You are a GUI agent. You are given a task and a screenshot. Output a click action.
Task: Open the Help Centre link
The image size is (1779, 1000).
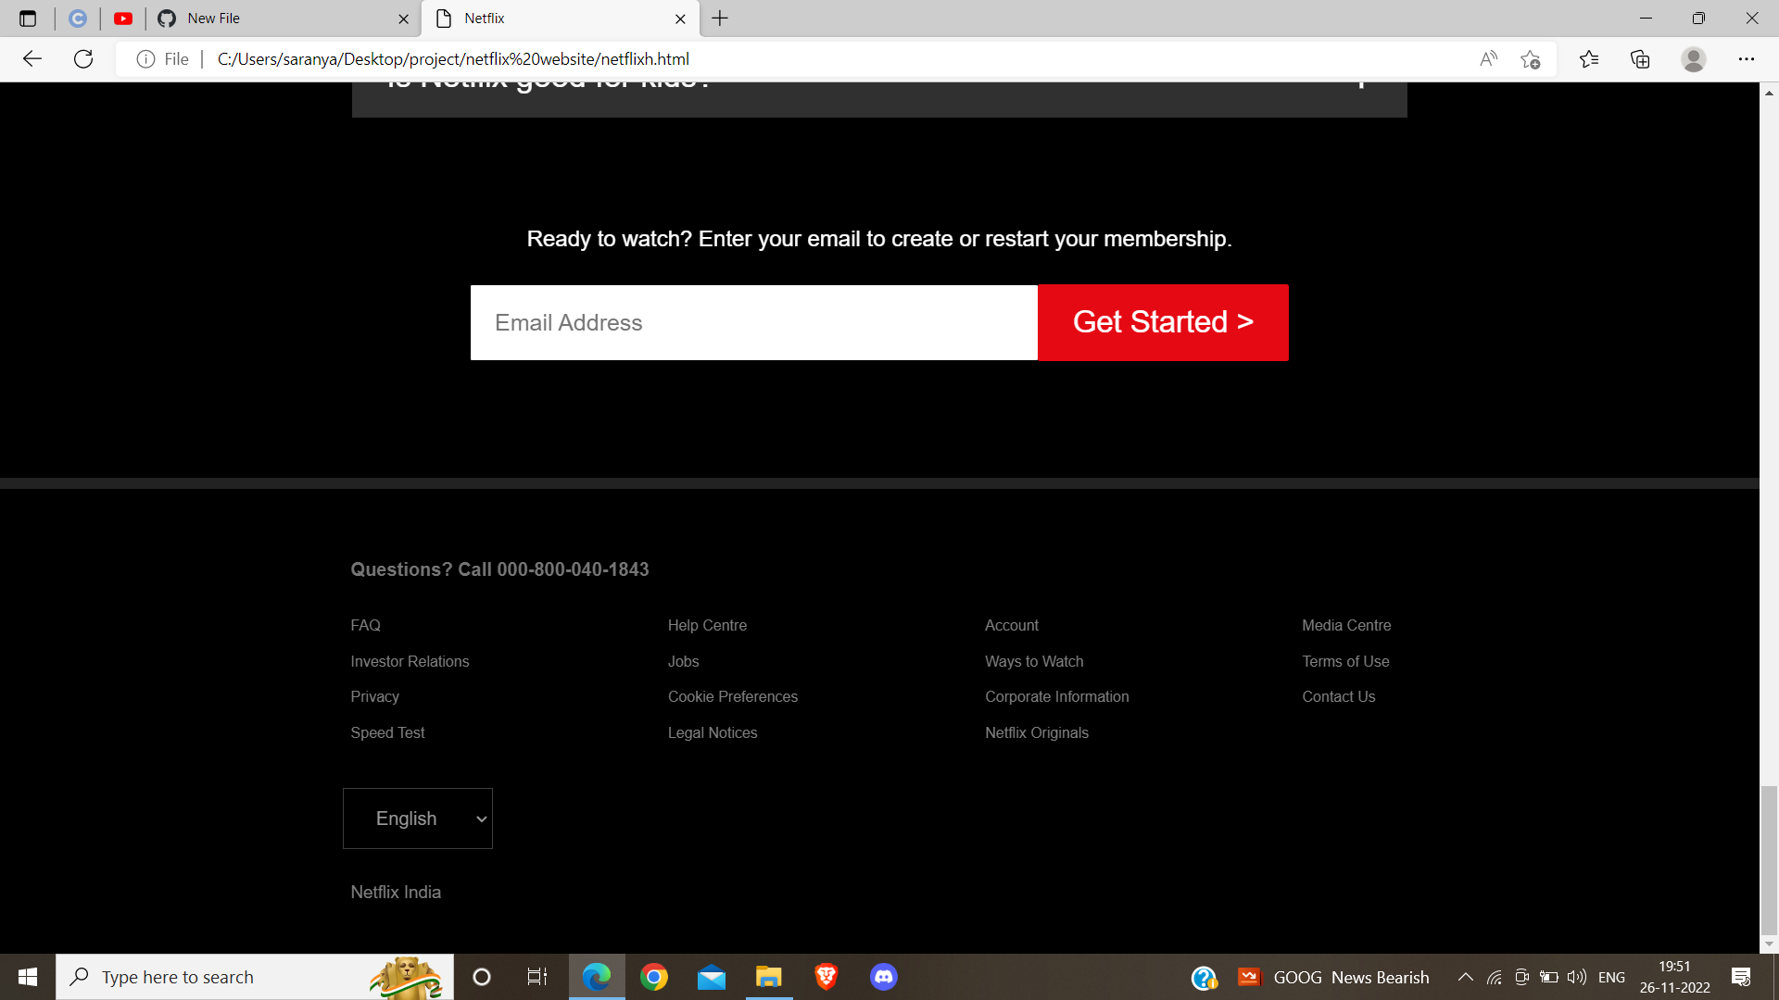point(707,625)
